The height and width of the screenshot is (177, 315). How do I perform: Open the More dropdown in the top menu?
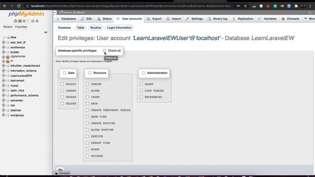(310, 19)
